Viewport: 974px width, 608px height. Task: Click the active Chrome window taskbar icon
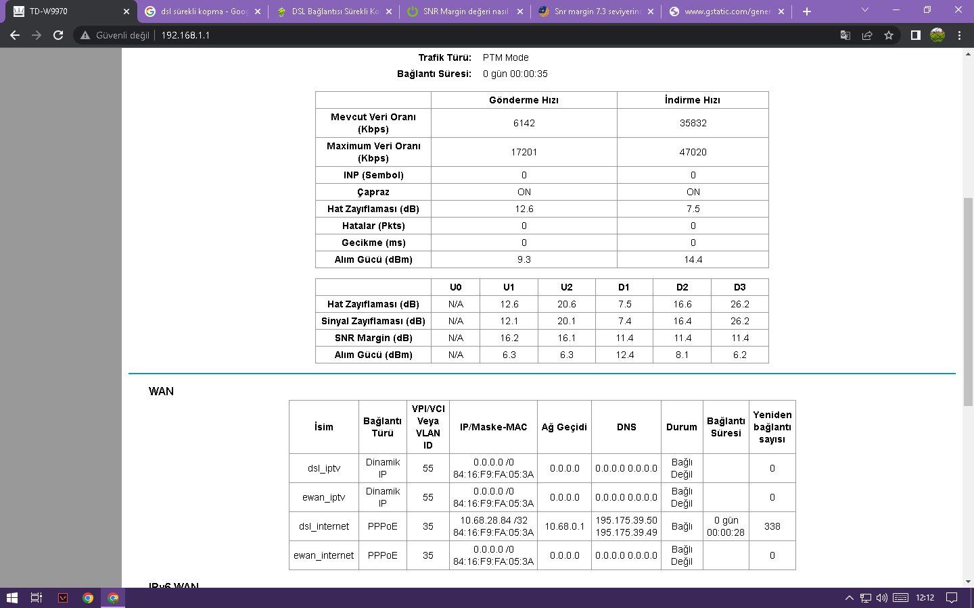click(x=113, y=598)
